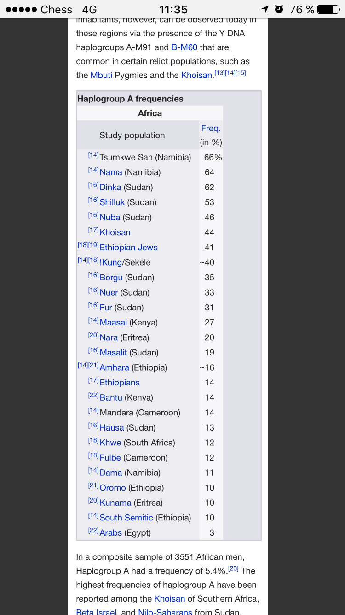345x615 pixels.
Task: Open the Arabs (Egypt) link
Action: coord(111,533)
